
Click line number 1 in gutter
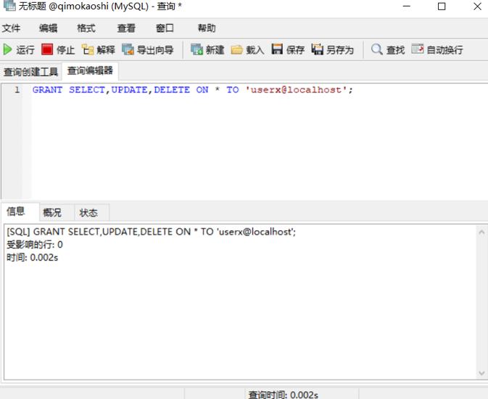pos(17,90)
